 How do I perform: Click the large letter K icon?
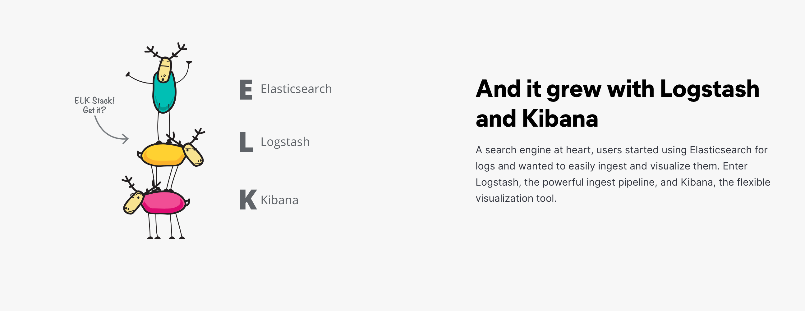(x=248, y=200)
